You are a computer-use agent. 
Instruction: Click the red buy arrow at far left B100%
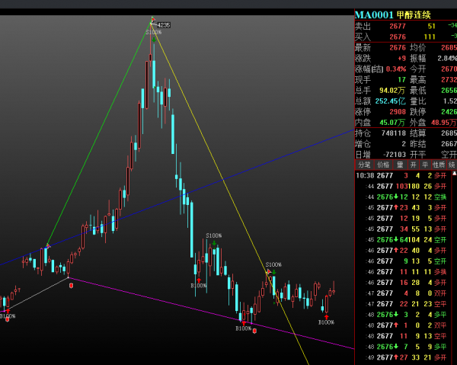(x=7, y=312)
